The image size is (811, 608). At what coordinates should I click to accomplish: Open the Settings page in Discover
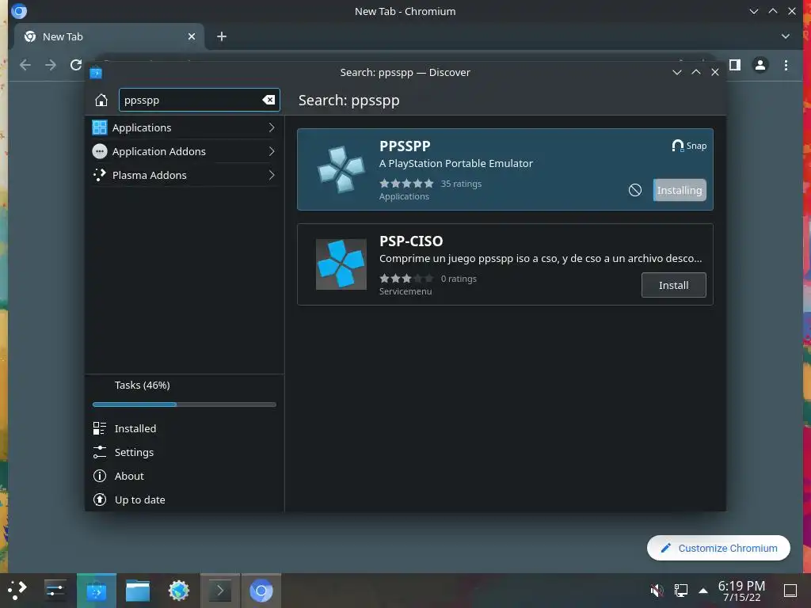[x=185, y=452]
